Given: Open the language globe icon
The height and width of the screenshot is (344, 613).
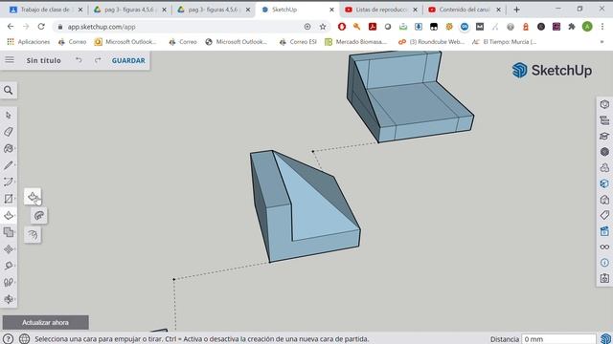Looking at the screenshot, I should click(x=24, y=338).
